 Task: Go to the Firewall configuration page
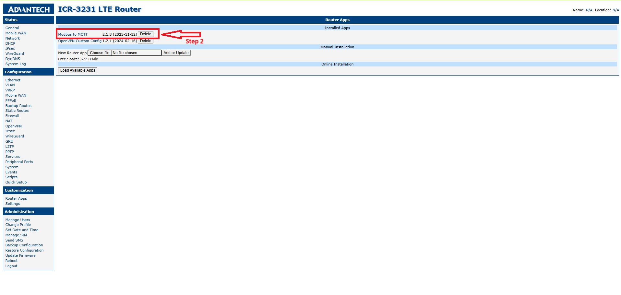pyautogui.click(x=12, y=116)
